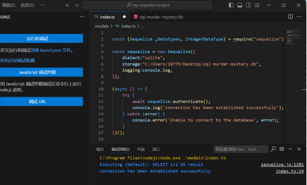307x185 pixels.
Task: Click the catch (error) line
Action: click(143, 114)
